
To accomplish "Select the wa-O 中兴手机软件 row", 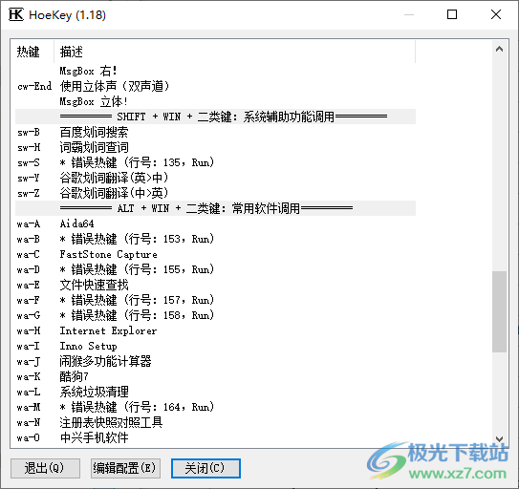I will click(x=215, y=437).
